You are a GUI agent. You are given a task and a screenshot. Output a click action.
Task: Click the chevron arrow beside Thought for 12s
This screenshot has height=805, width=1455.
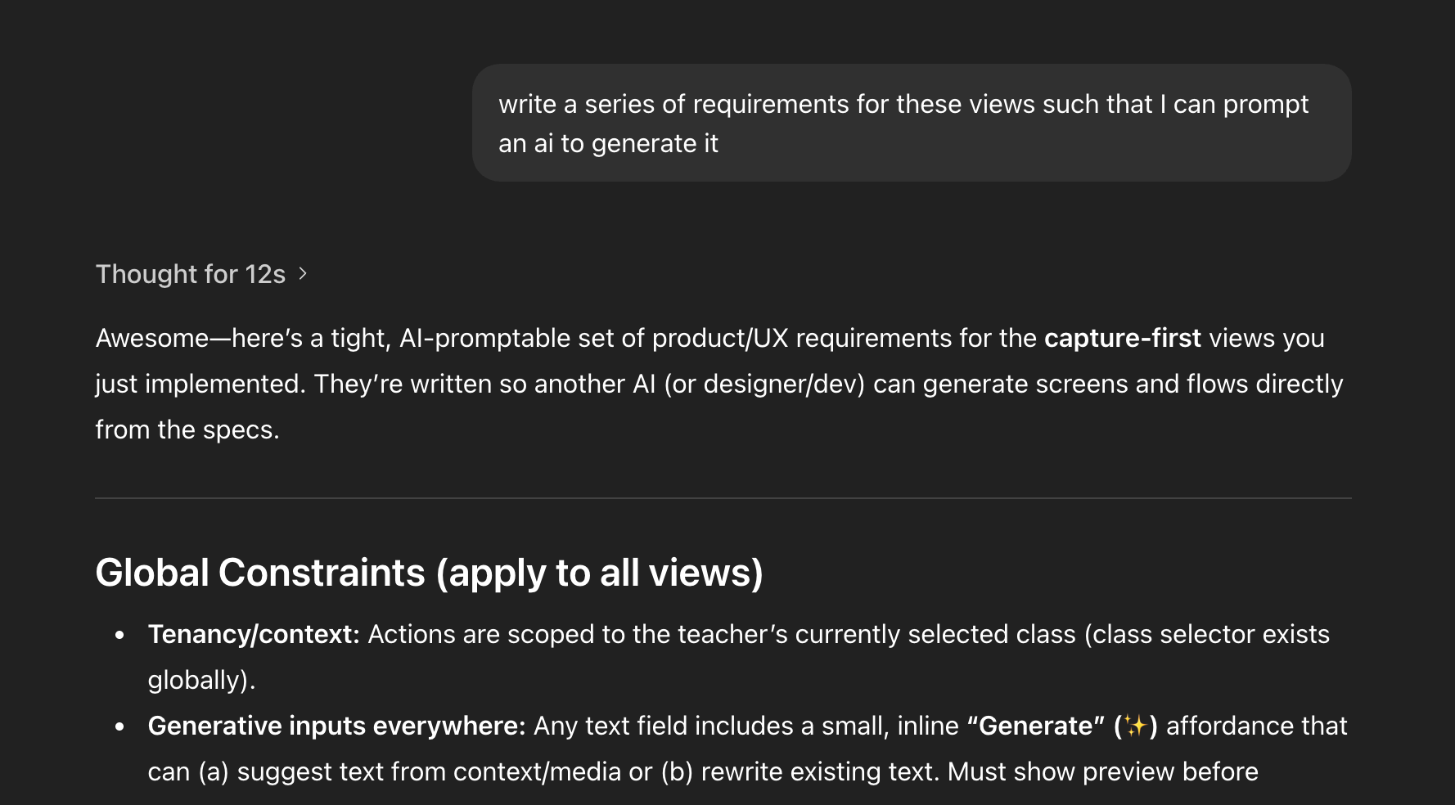coord(303,273)
